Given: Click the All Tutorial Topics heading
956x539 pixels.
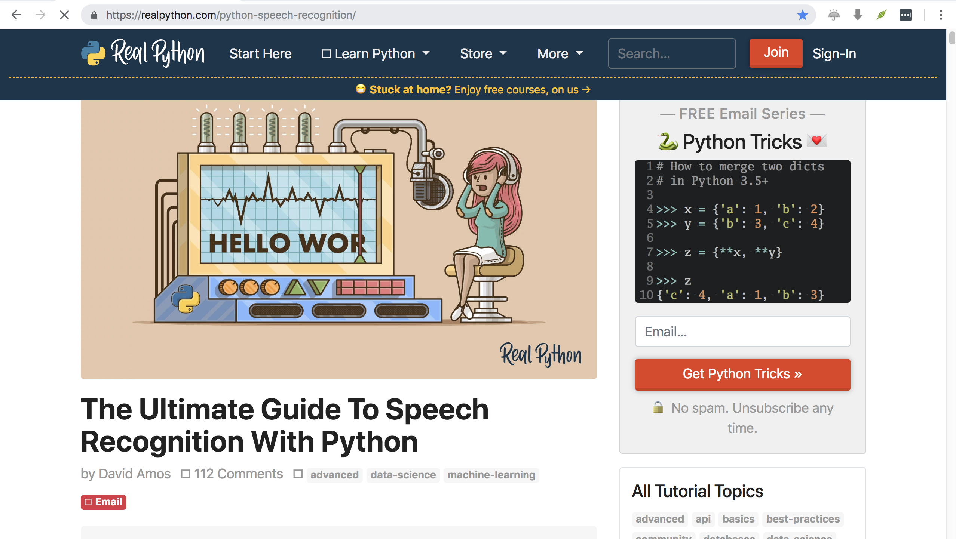Looking at the screenshot, I should (x=697, y=491).
